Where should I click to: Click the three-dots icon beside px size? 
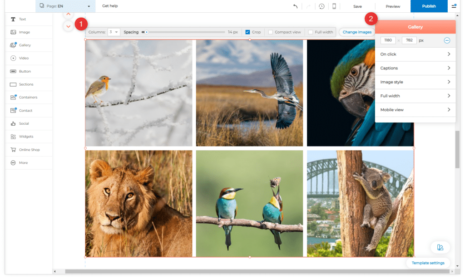pyautogui.click(x=447, y=40)
